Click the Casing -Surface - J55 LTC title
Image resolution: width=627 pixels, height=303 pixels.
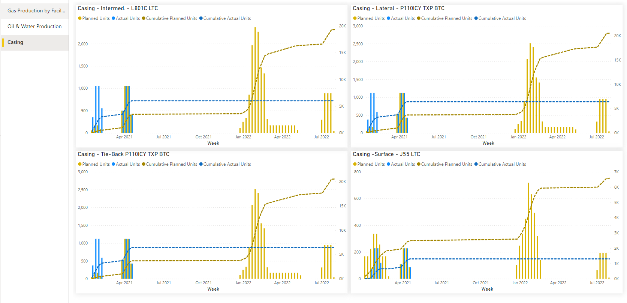coord(386,154)
